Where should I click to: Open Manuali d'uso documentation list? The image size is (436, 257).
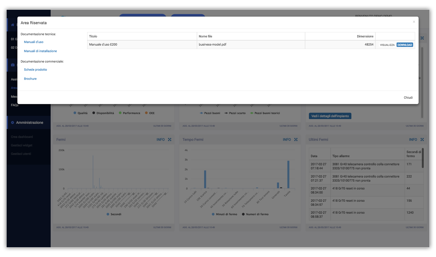click(x=34, y=42)
